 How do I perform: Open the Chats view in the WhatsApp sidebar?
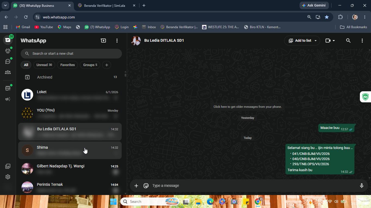pyautogui.click(x=8, y=40)
